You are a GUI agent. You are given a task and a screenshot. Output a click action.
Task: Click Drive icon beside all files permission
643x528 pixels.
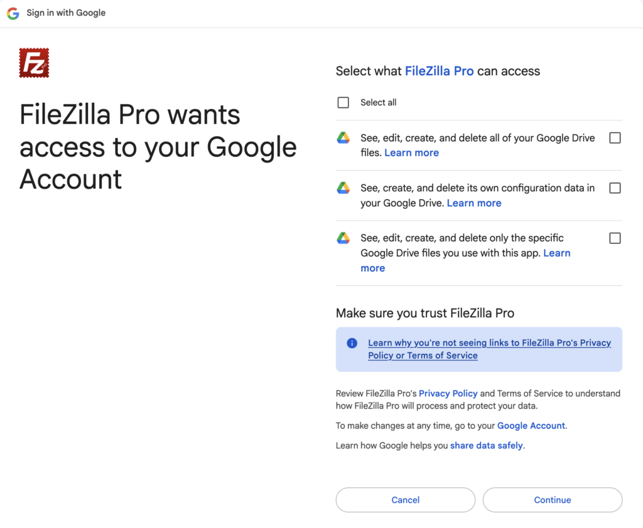(x=343, y=138)
